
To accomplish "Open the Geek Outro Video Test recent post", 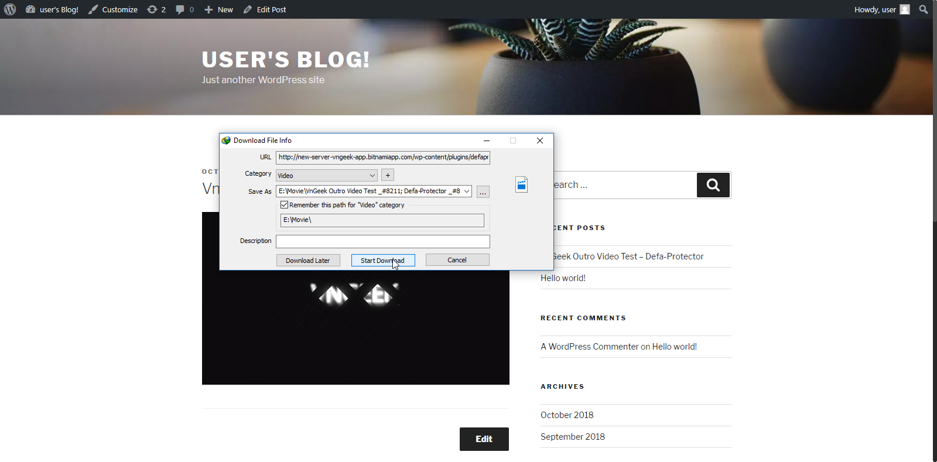I will pyautogui.click(x=628, y=256).
